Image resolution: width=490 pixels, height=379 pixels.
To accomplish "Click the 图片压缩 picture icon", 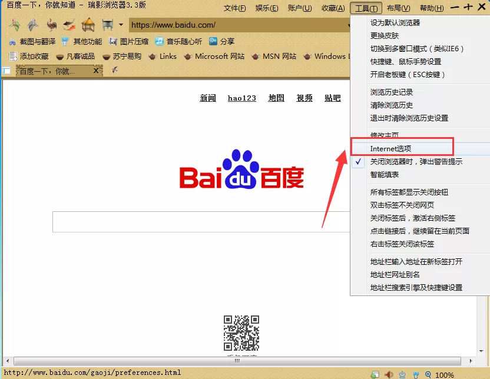I will [113, 42].
